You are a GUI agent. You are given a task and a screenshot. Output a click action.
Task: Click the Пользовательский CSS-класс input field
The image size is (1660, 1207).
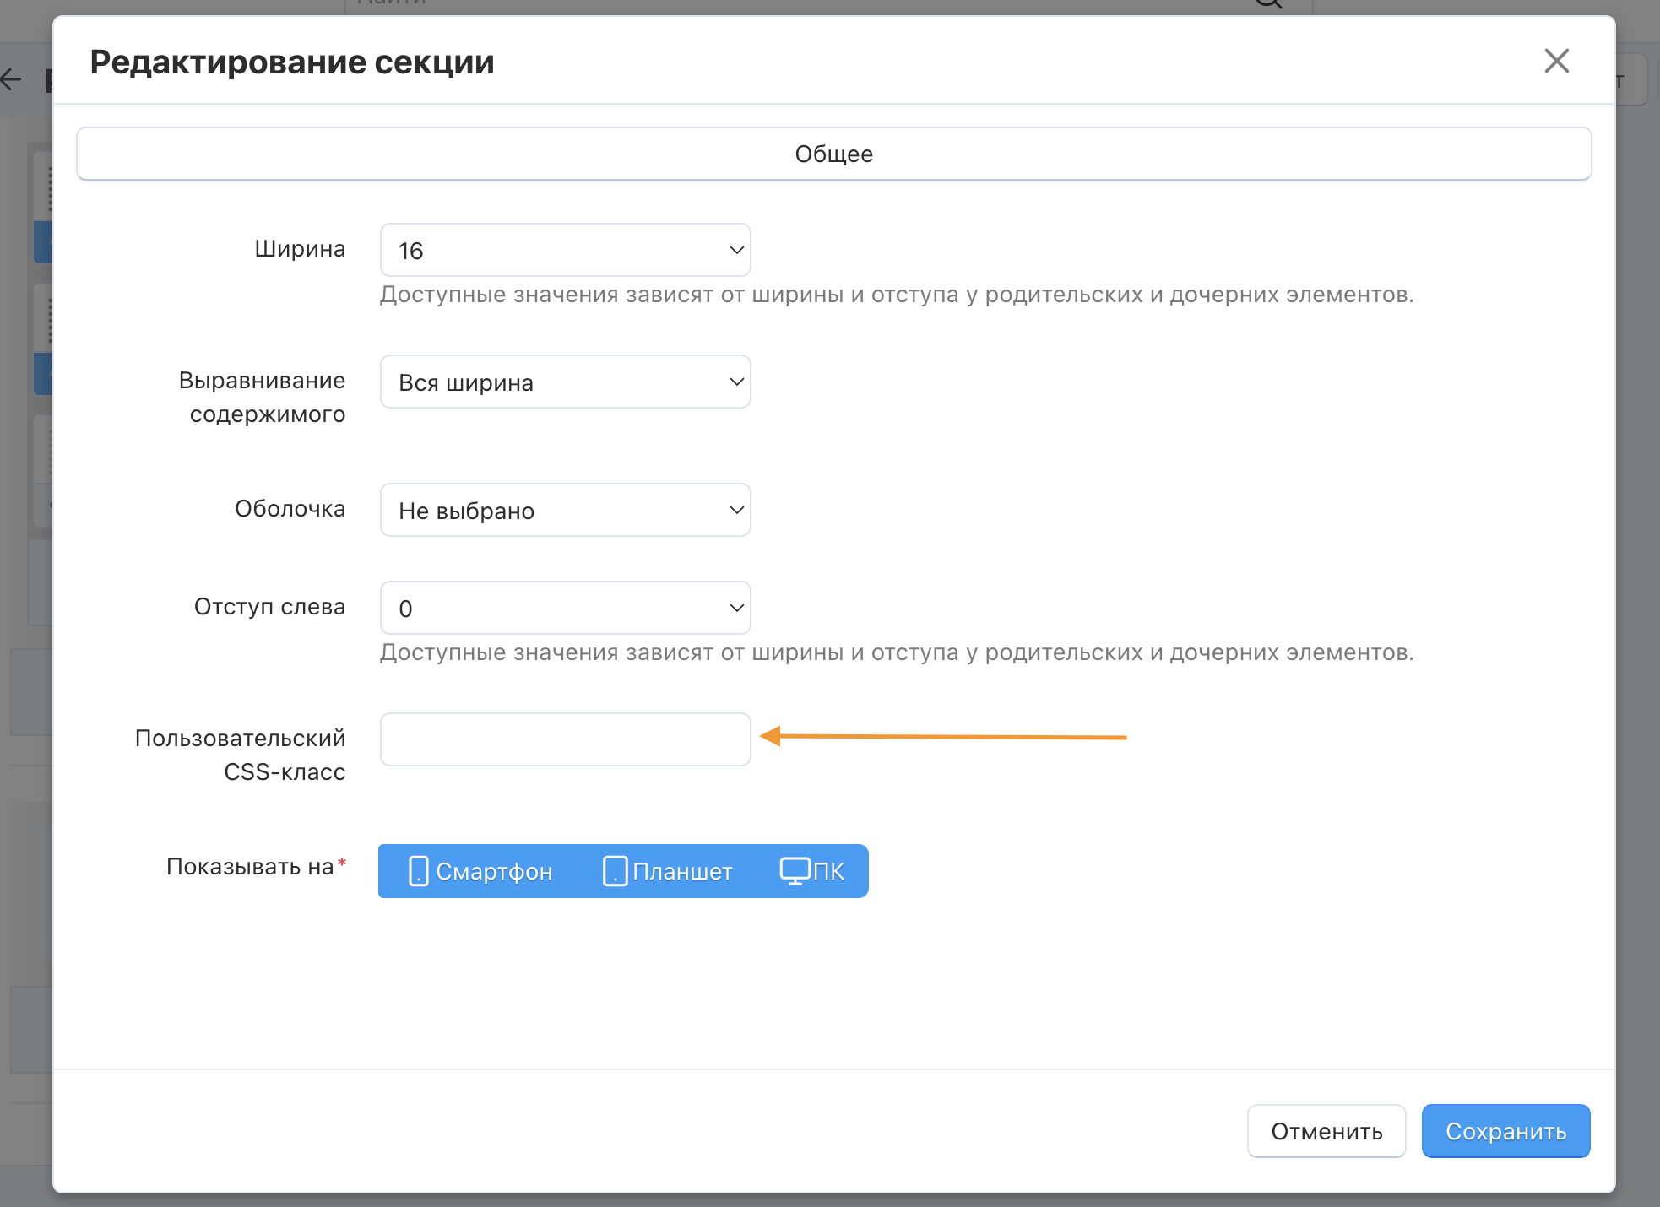565,739
